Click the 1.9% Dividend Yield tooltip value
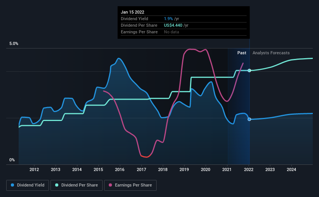Image resolution: width=319 pixels, height=197 pixels. click(x=169, y=19)
